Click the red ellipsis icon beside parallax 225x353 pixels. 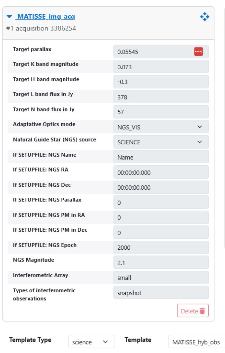[x=198, y=51]
